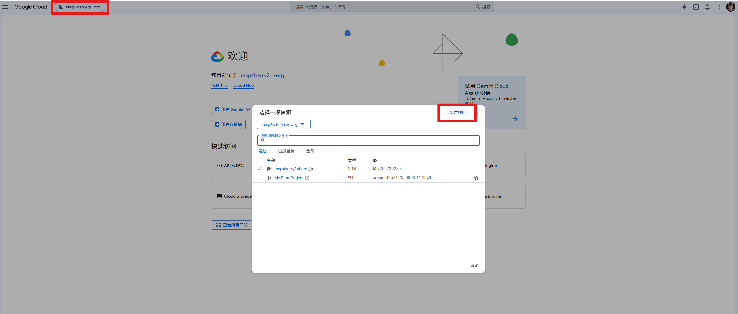The image size is (738, 314).
Task: Click the 名称 column header
Action: pyautogui.click(x=271, y=160)
